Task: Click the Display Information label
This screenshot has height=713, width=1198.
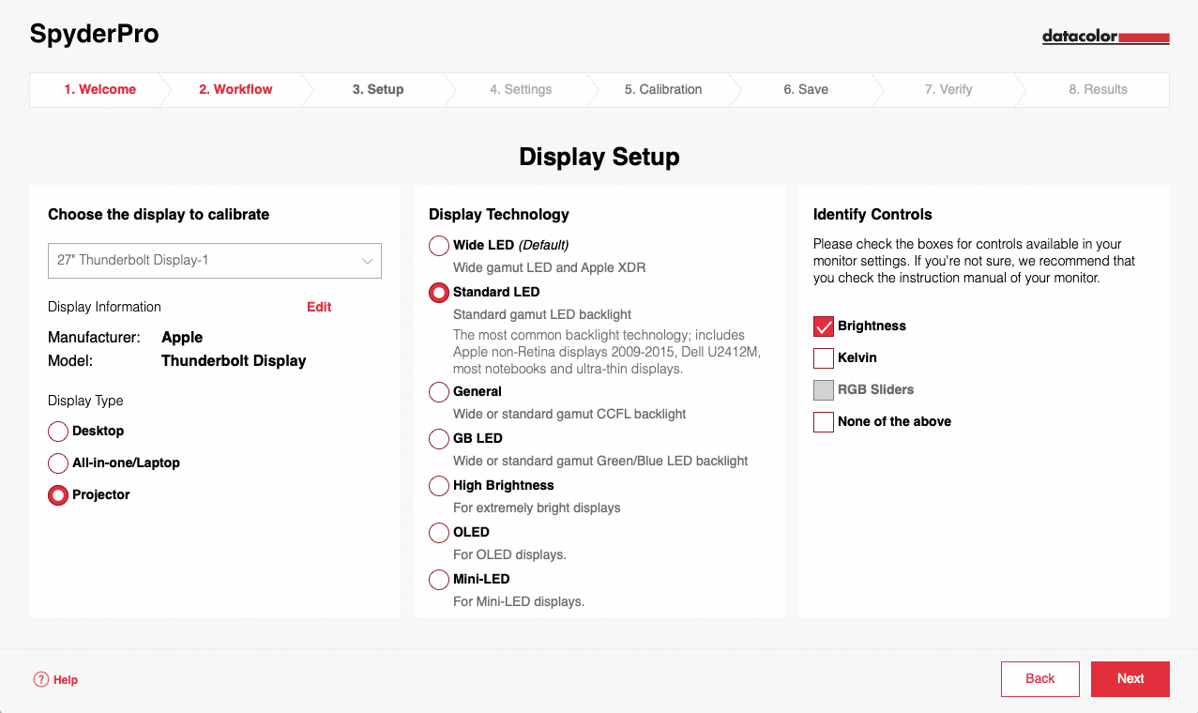Action: pyautogui.click(x=104, y=308)
